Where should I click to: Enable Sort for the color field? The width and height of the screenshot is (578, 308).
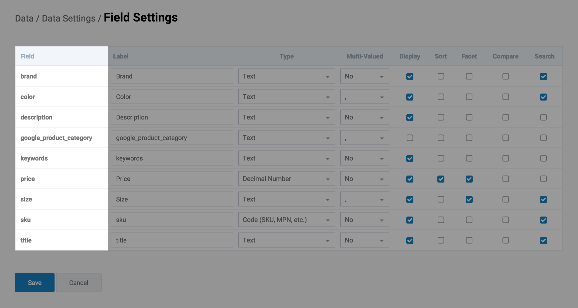[x=441, y=97]
